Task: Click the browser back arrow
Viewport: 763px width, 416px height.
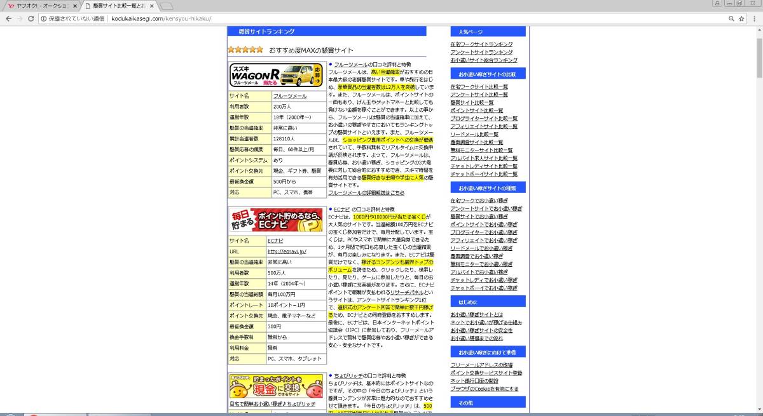Action: pyautogui.click(x=8, y=19)
